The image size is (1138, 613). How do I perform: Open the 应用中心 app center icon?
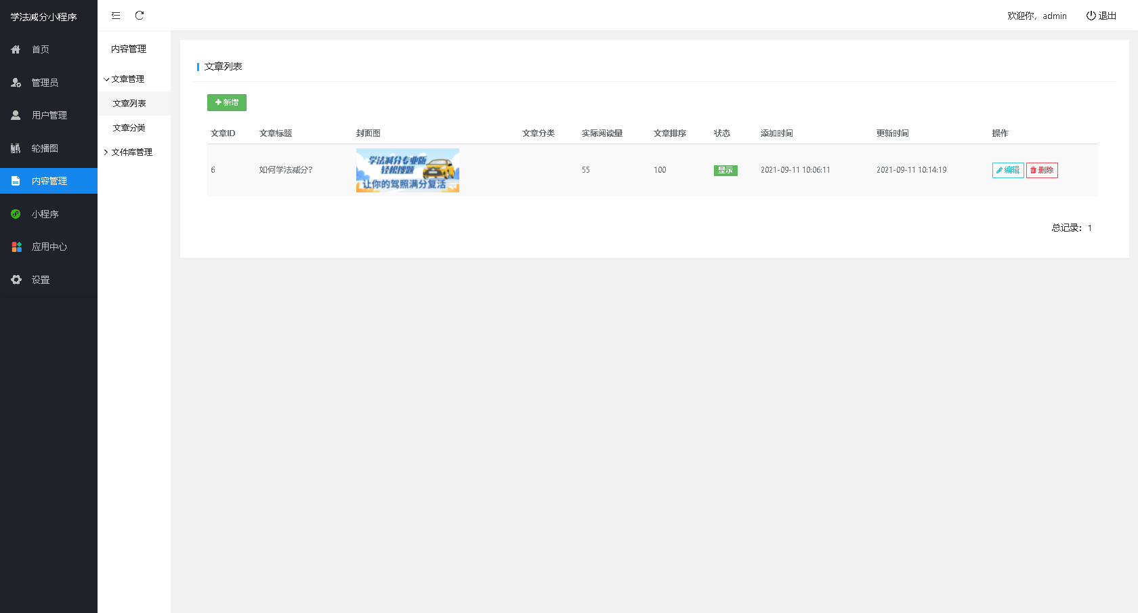[x=16, y=247]
